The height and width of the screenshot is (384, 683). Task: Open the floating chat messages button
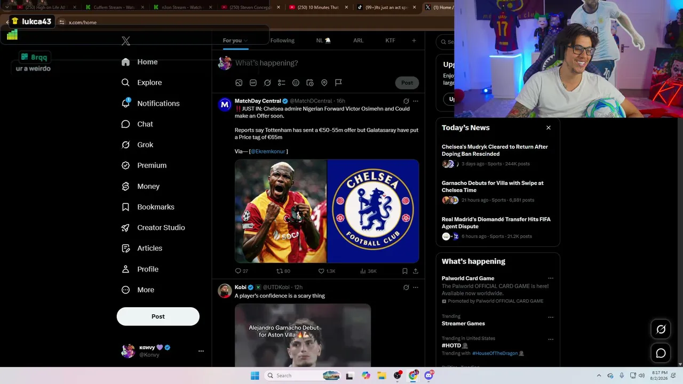coord(661,353)
